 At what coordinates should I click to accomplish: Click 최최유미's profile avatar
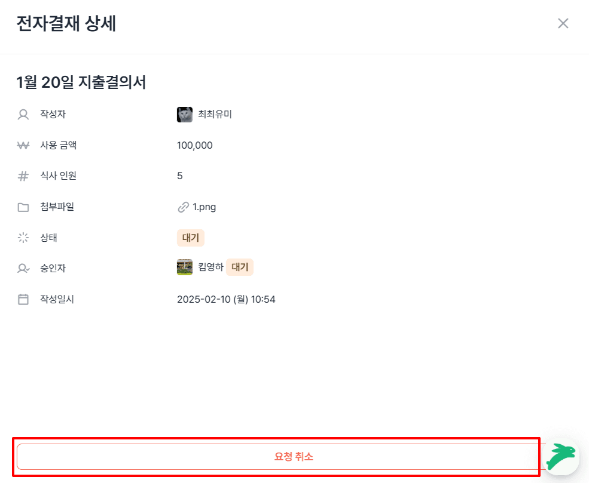(x=185, y=114)
